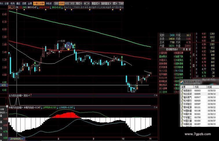Click the orange B marker above 4.35 low

137,88
